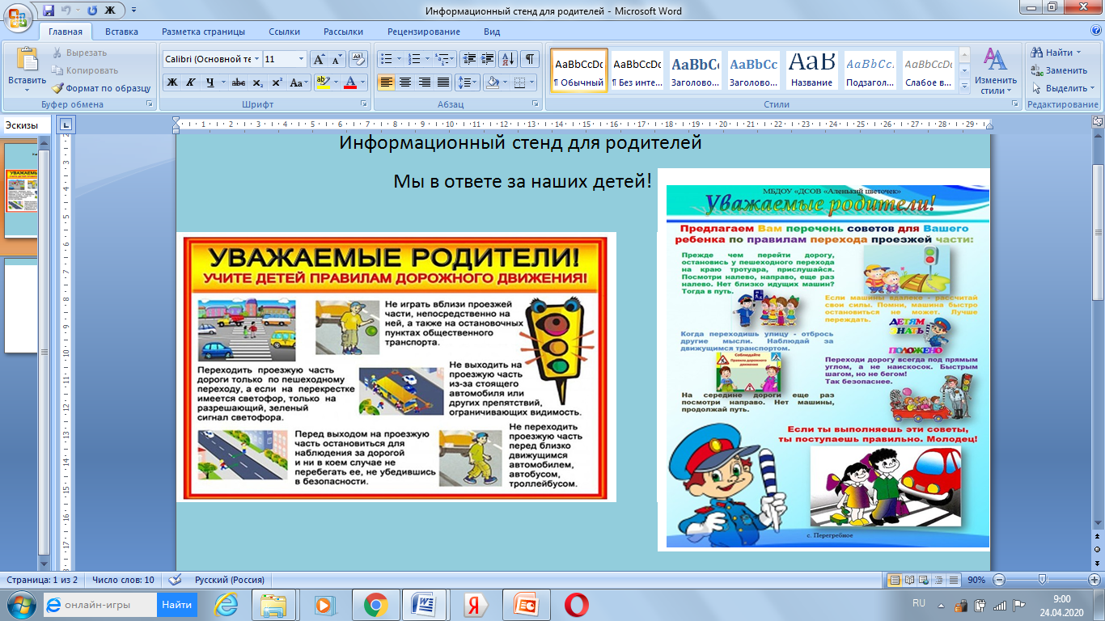This screenshot has height=621, width=1105.
Task: Open Google Chrome from taskbar
Action: pyautogui.click(x=375, y=604)
